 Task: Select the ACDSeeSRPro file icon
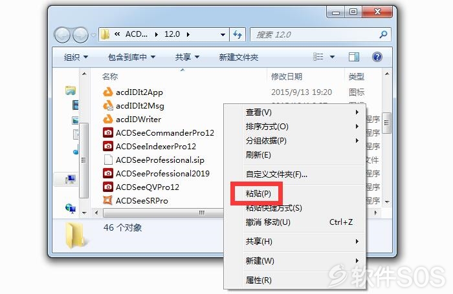click(x=108, y=200)
